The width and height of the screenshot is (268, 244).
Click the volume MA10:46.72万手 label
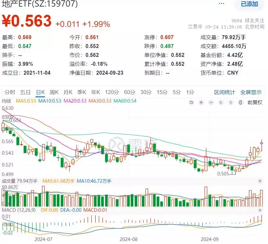pyautogui.click(x=94, y=181)
